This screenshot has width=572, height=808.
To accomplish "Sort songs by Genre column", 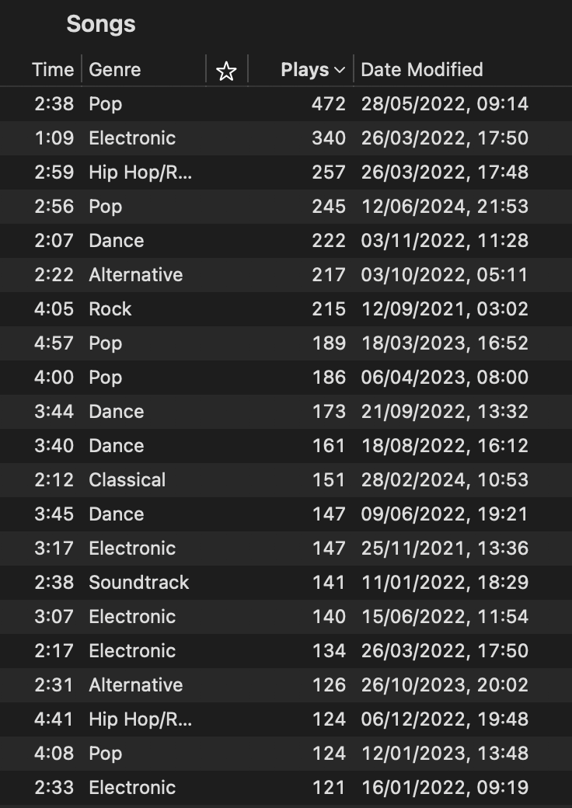I will (x=115, y=70).
